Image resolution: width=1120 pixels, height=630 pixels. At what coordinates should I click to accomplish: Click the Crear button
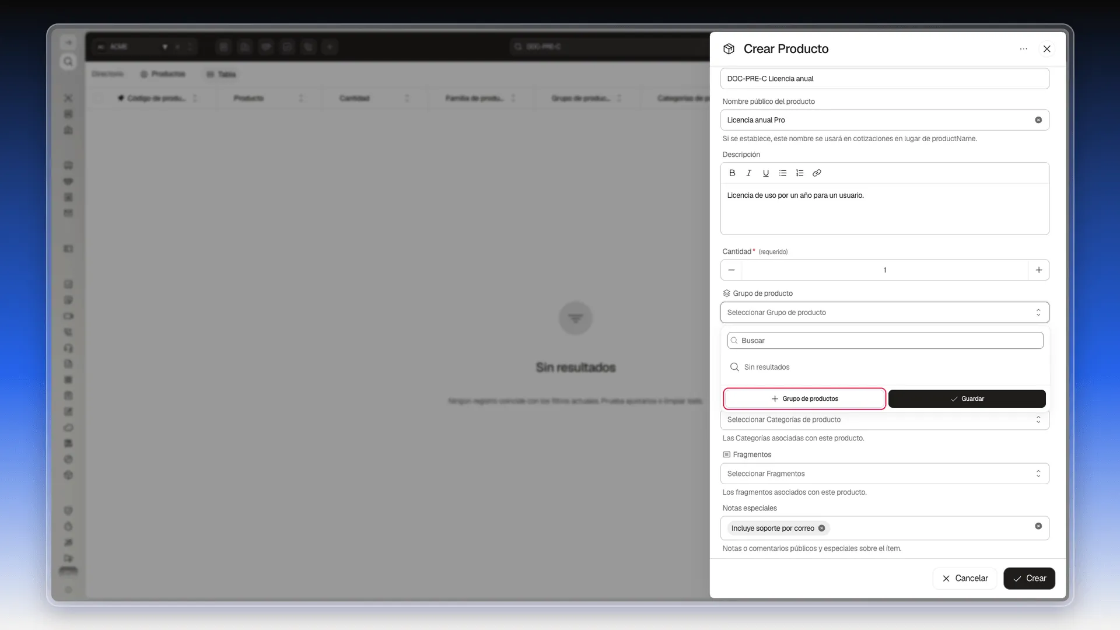(x=1029, y=579)
